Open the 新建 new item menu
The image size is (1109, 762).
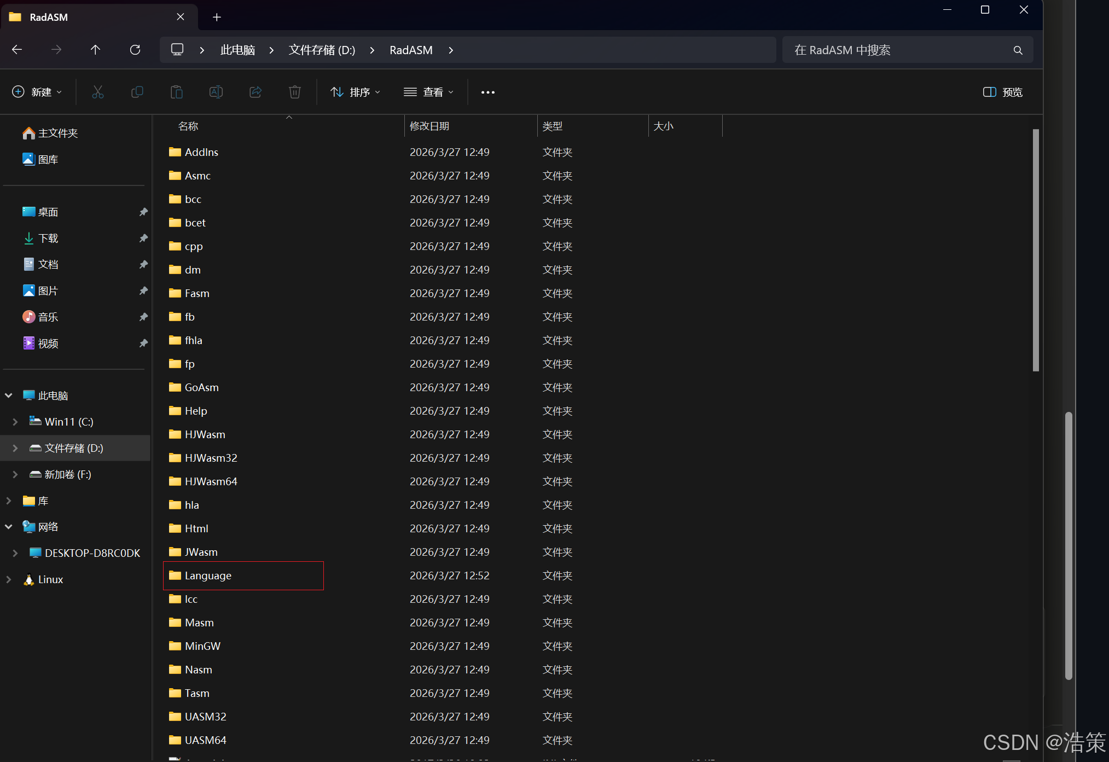(x=37, y=92)
